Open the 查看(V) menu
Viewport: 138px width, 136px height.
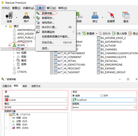pos(16,8)
